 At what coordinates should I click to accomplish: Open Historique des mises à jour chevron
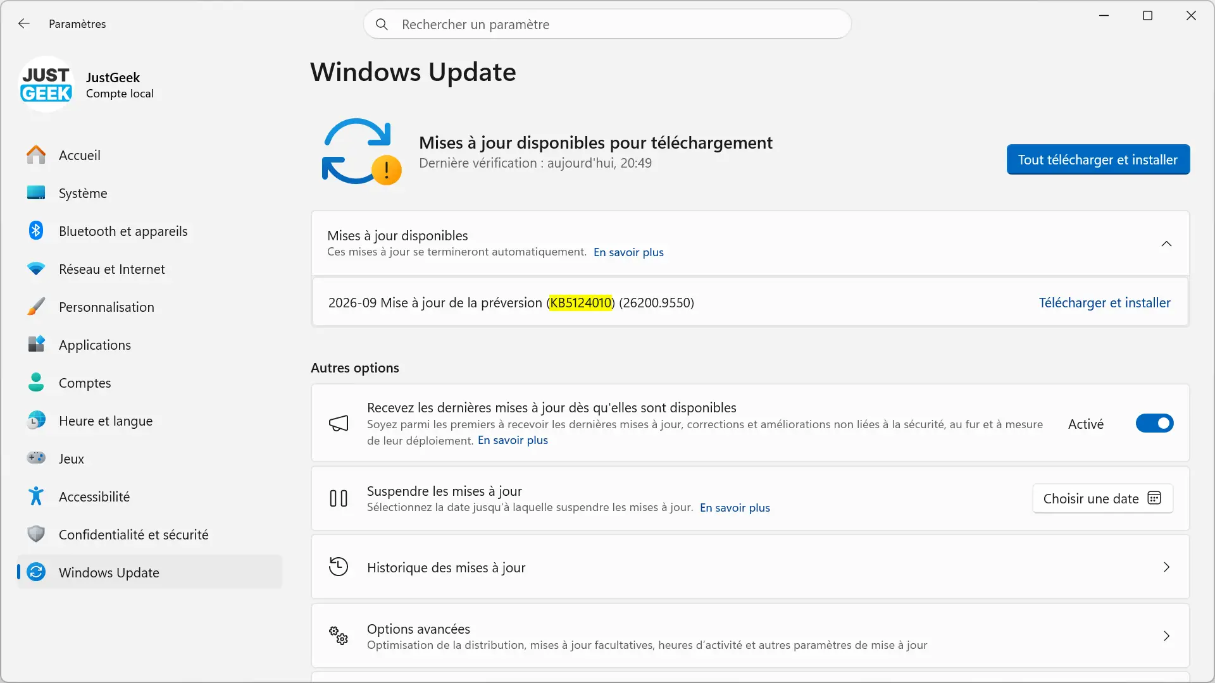[x=1166, y=567]
